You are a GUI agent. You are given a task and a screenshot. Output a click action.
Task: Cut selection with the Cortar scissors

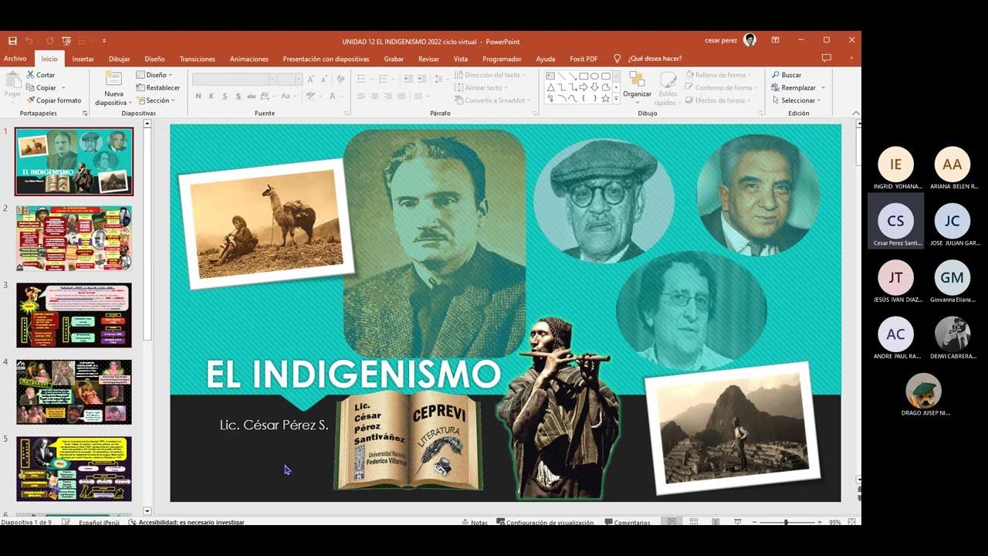point(41,75)
